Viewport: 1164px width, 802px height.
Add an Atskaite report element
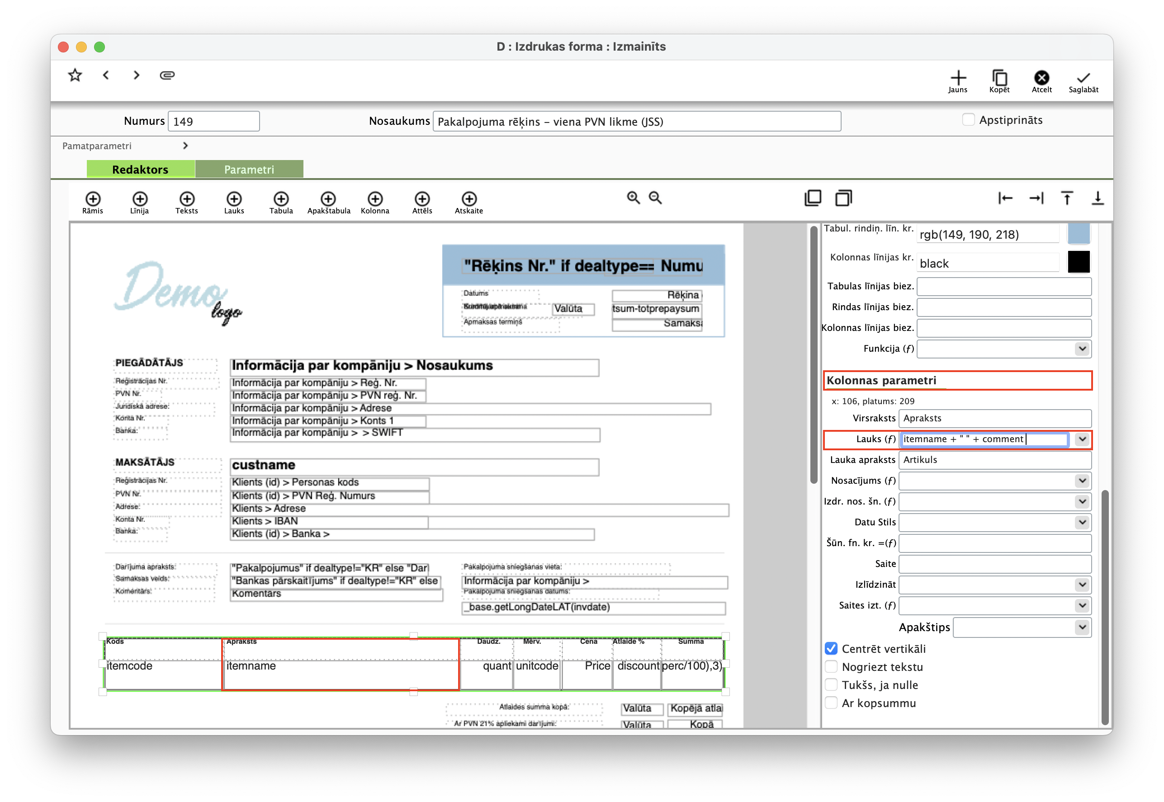(x=469, y=203)
